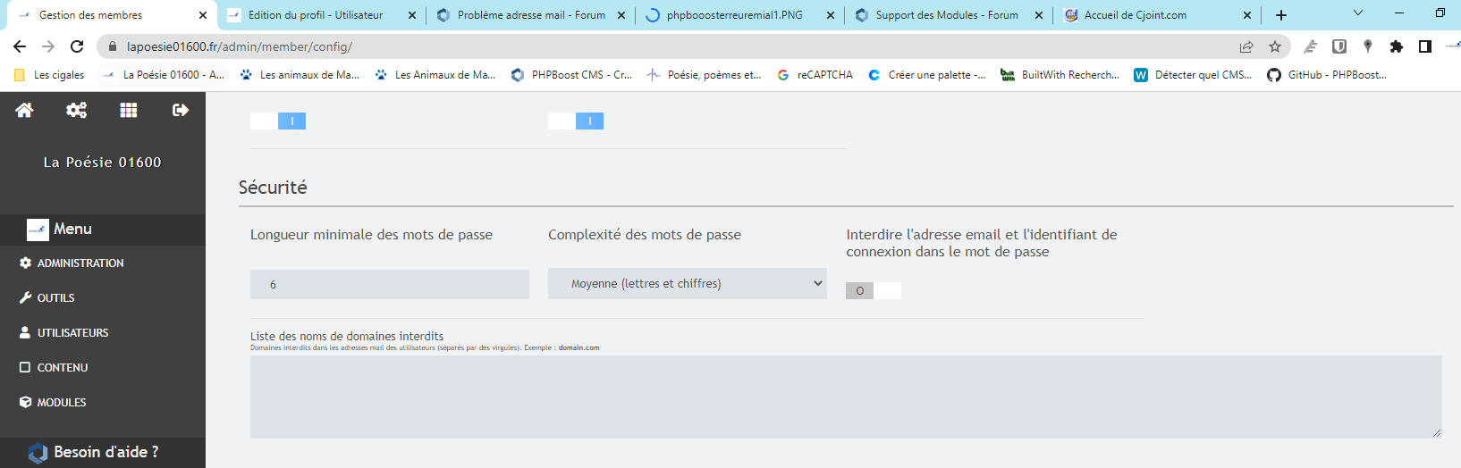Open the La Poésie 01600 bookmark
1461x468 pixels.
164,75
